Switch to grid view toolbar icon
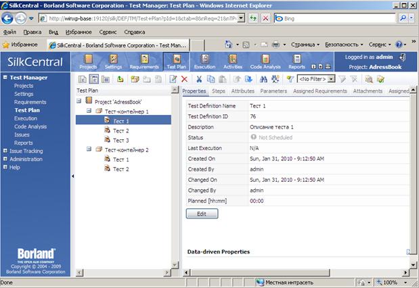 coord(106,79)
